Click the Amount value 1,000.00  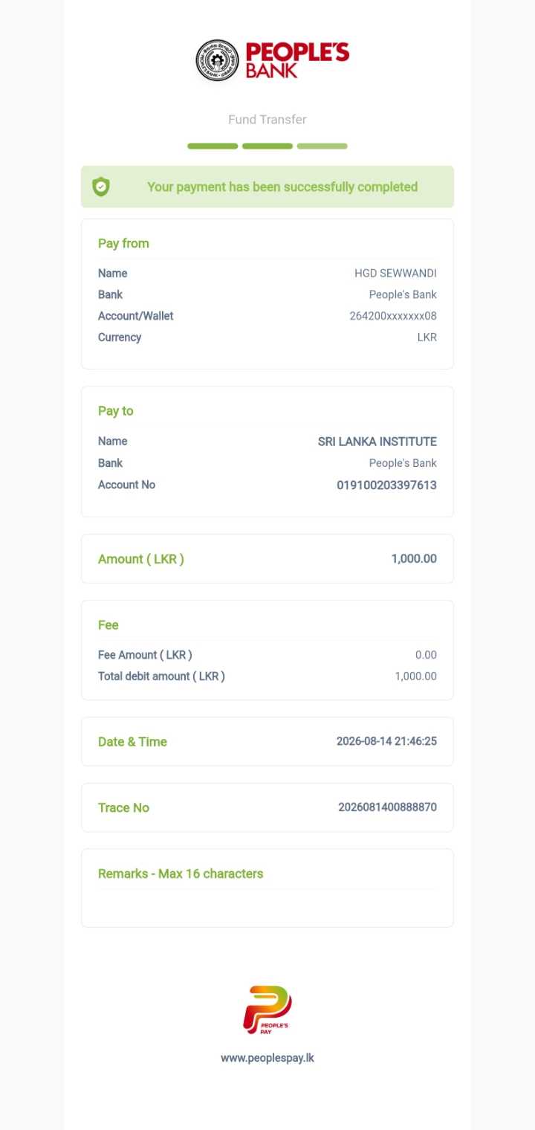(x=414, y=559)
